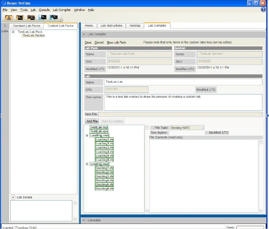The image size is (269, 229).
Task: Click the New File input field
Action: pos(180,114)
